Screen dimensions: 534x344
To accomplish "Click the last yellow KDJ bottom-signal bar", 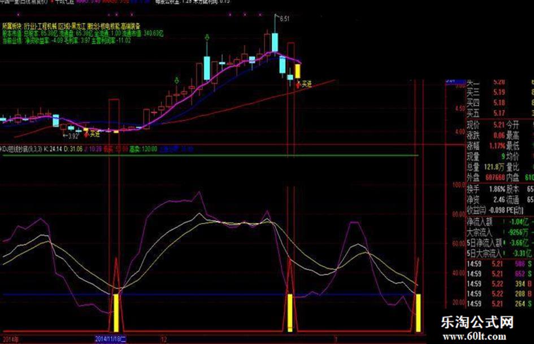I will point(418,313).
